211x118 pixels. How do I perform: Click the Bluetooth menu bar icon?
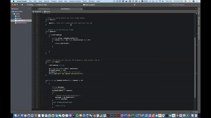coord(157,1)
